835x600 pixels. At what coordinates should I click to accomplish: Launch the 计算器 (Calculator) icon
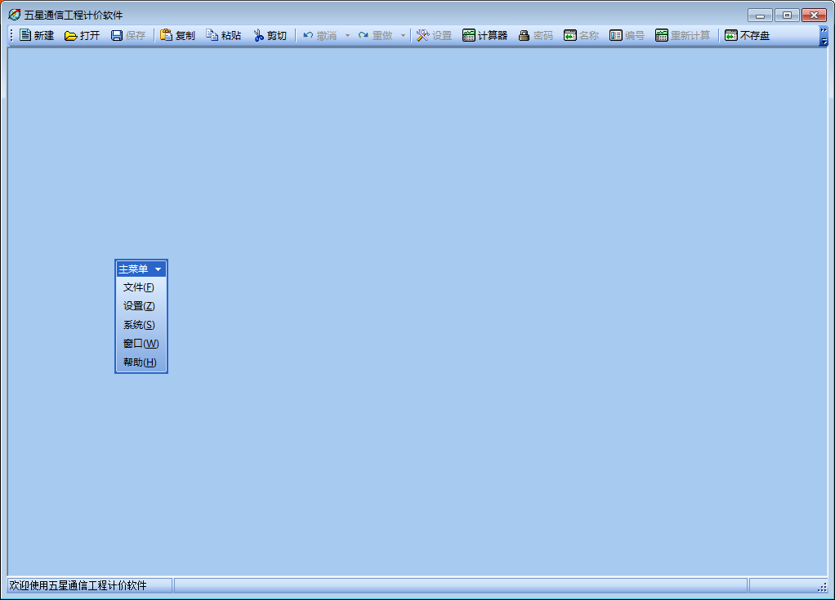(x=469, y=35)
